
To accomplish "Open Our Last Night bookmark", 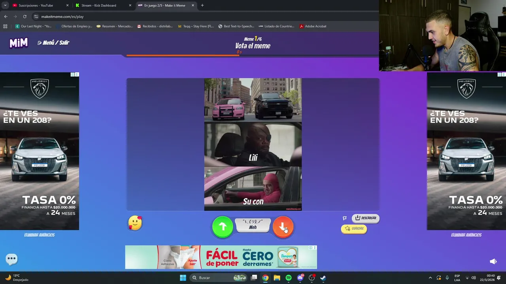I will tap(33, 26).
